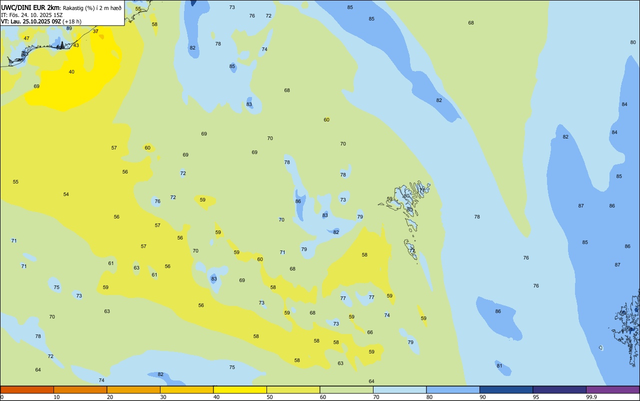Image resolution: width=640 pixels, height=401 pixels.
Task: Click the humidity value '81' on the map
Action: coord(499,366)
